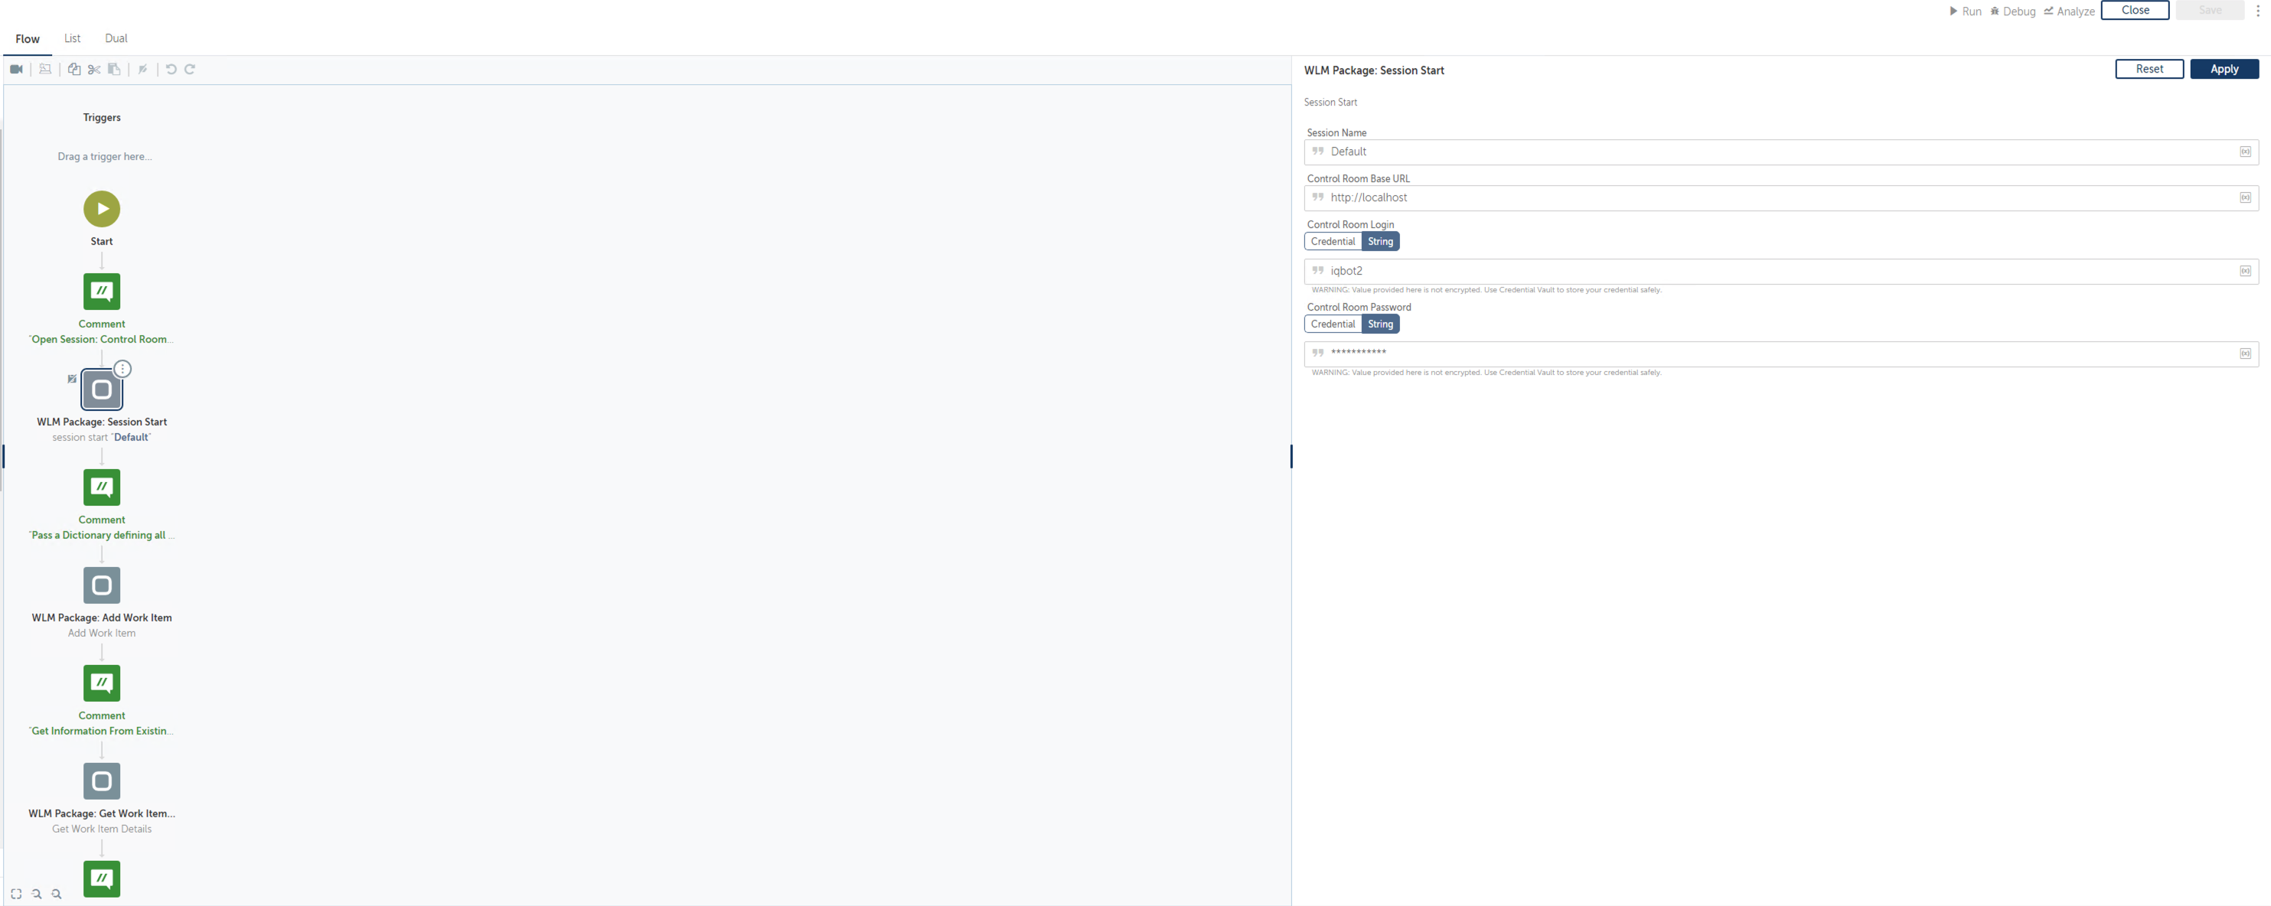Image resolution: width=2271 pixels, height=906 pixels.
Task: Set Control Room Password to String
Action: tap(1380, 324)
